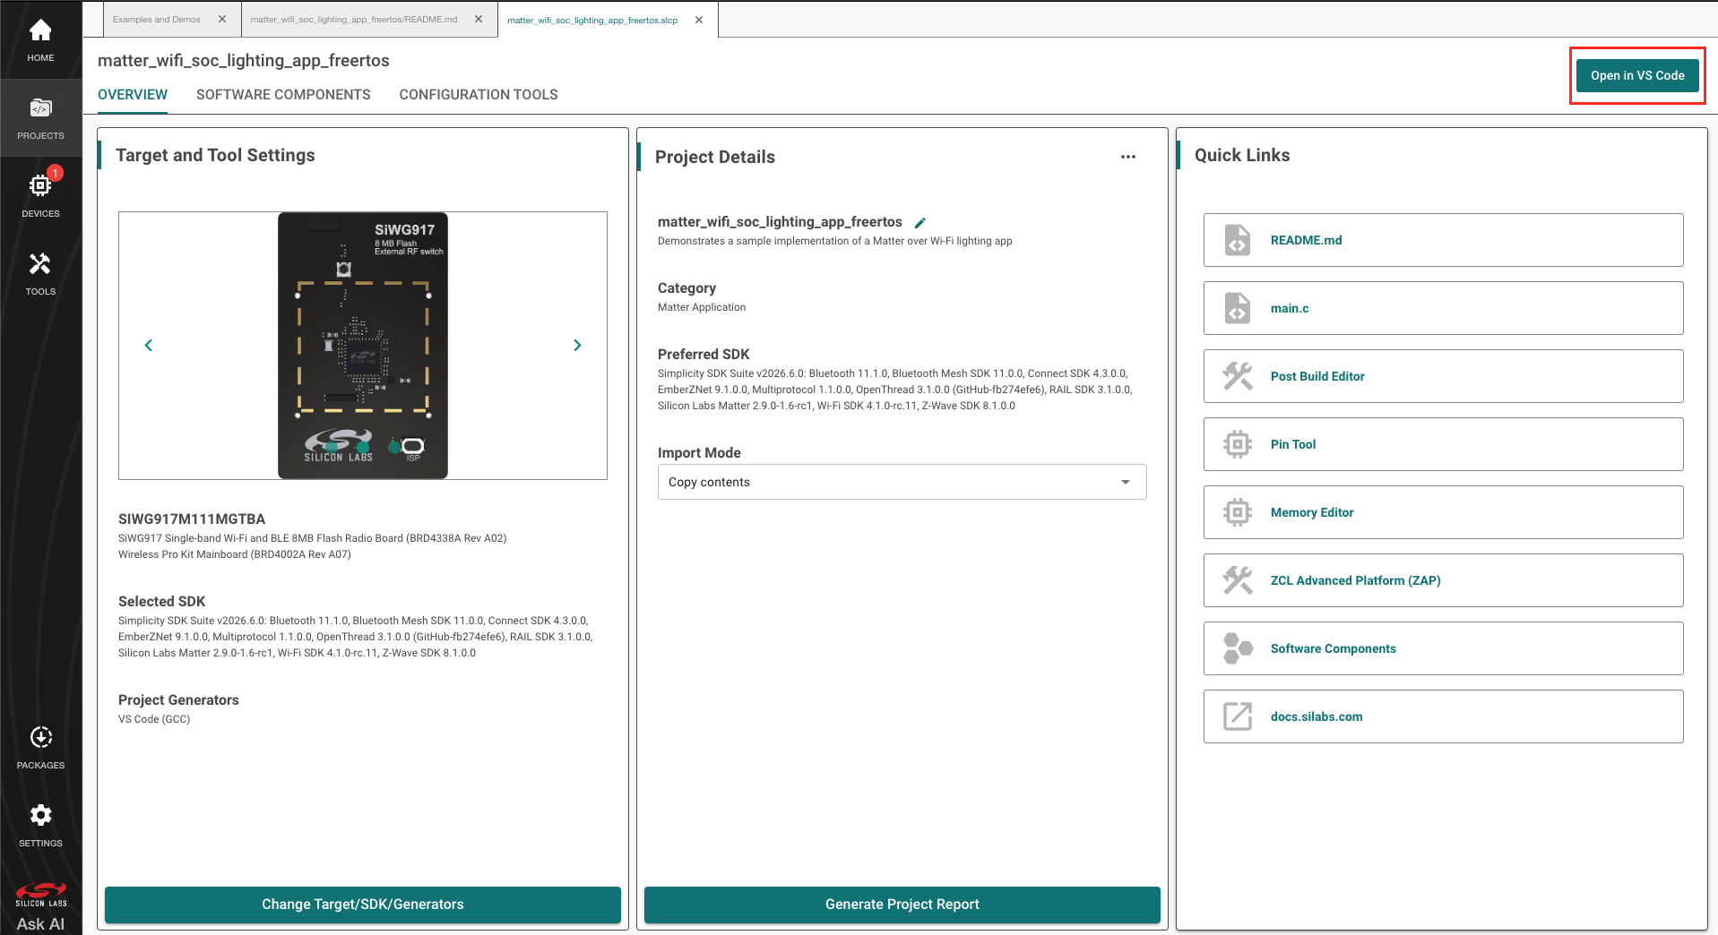1718x935 pixels.
Task: Switch to Software Components tab
Action: [x=283, y=95]
